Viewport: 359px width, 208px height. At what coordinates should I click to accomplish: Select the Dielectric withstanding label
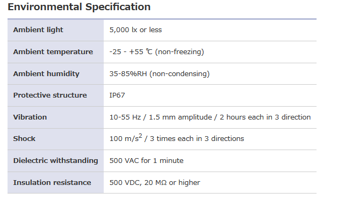coord(56,160)
